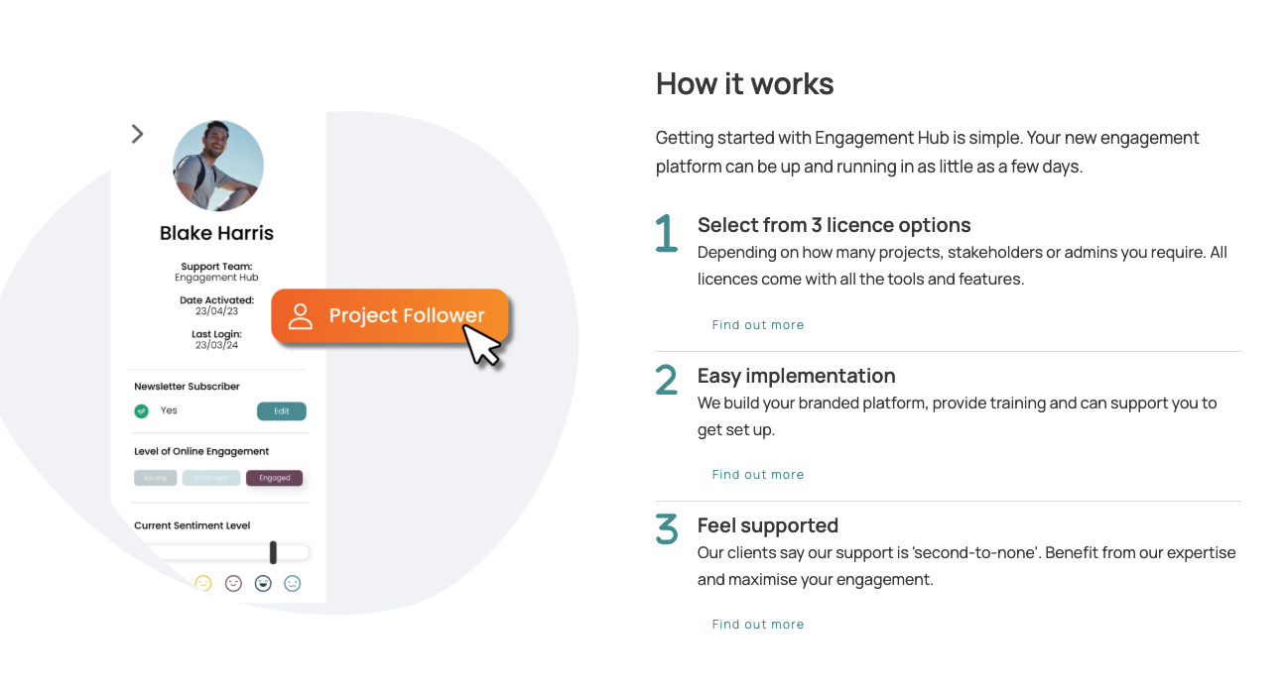Click the green Newsletter Subscriber checkmark
The width and height of the screenshot is (1285, 693).
pos(141,410)
